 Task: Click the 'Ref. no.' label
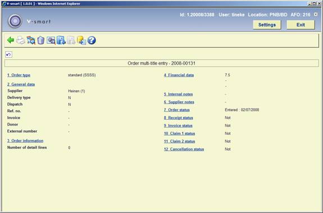pyautogui.click(x=14, y=111)
